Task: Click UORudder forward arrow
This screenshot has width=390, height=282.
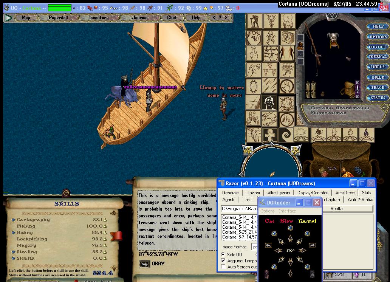Action: (290, 239)
